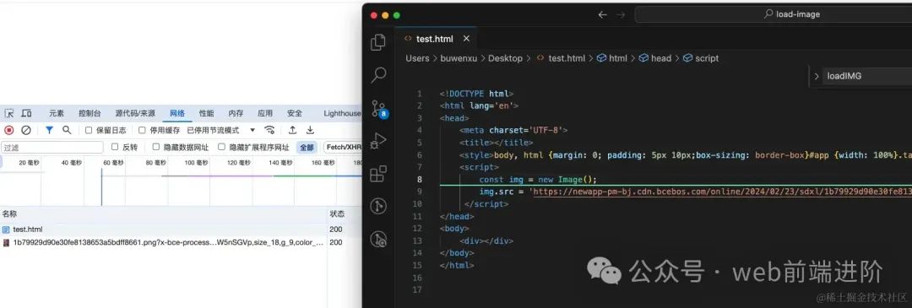The height and width of the screenshot is (308, 912).
Task: Select the html breadcrumb symbol
Action: [612, 58]
